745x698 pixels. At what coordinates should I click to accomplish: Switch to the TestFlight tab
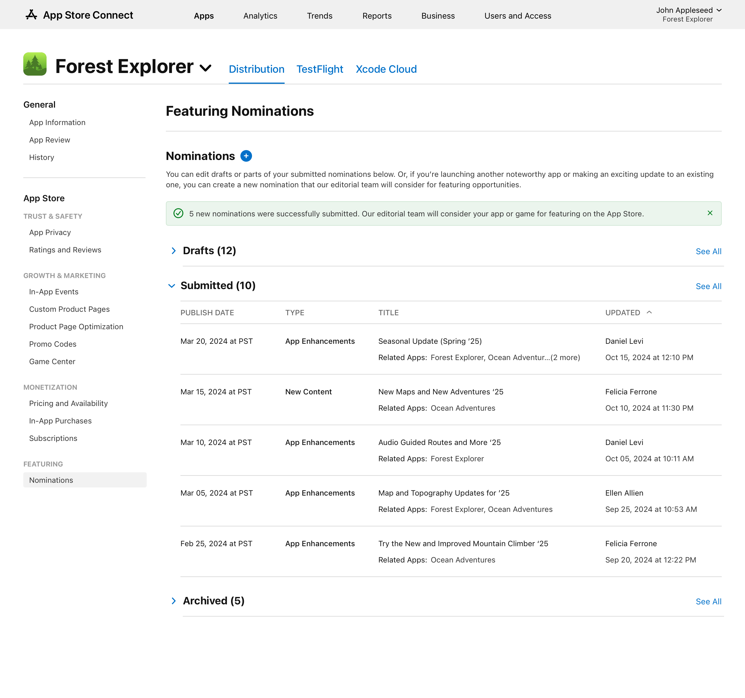[x=320, y=69]
